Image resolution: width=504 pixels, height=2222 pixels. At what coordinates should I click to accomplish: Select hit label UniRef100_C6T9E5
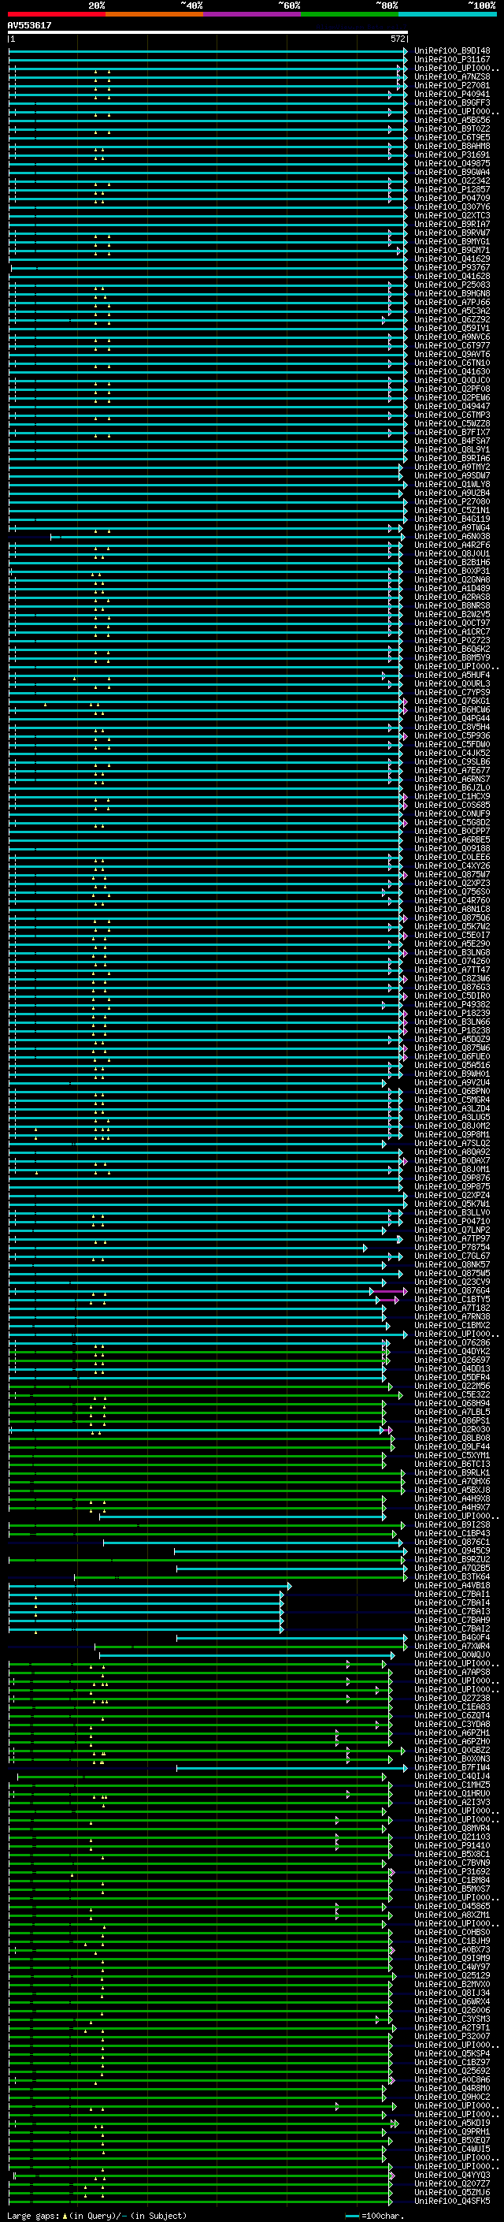[452, 137]
